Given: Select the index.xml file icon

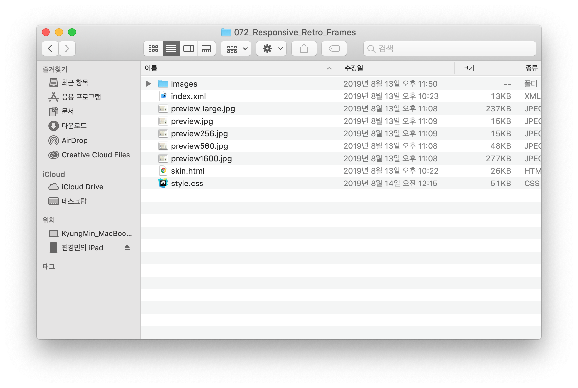Looking at the screenshot, I should [x=163, y=96].
